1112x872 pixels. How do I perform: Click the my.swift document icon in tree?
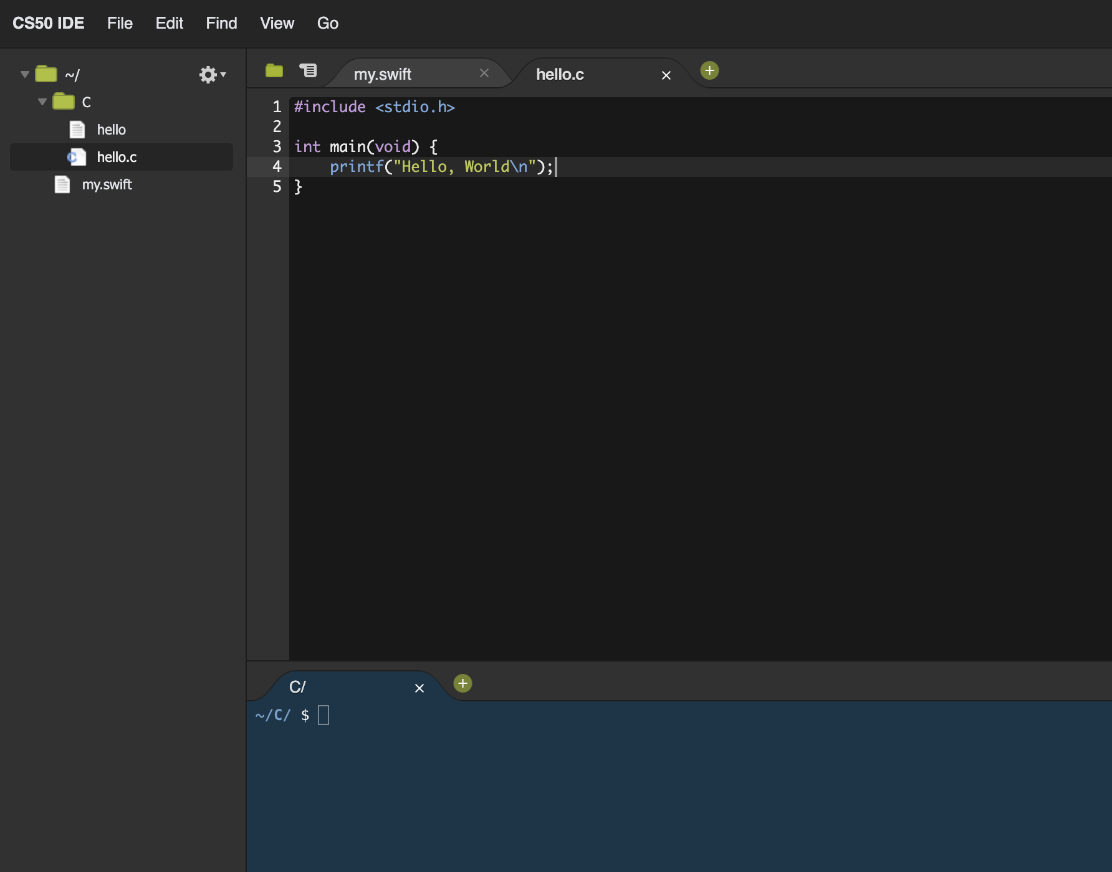tap(62, 184)
